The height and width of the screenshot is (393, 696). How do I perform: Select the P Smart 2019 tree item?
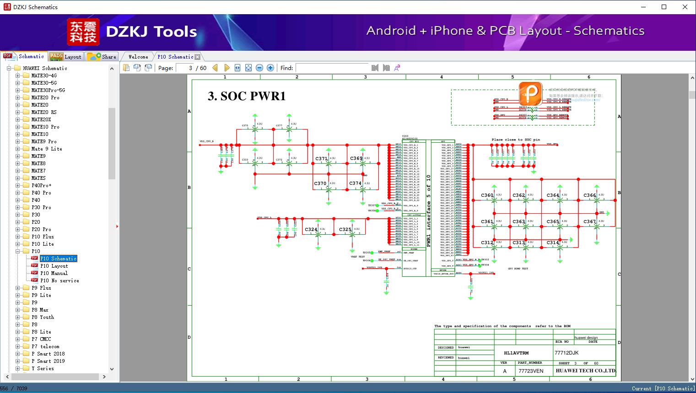(48, 361)
